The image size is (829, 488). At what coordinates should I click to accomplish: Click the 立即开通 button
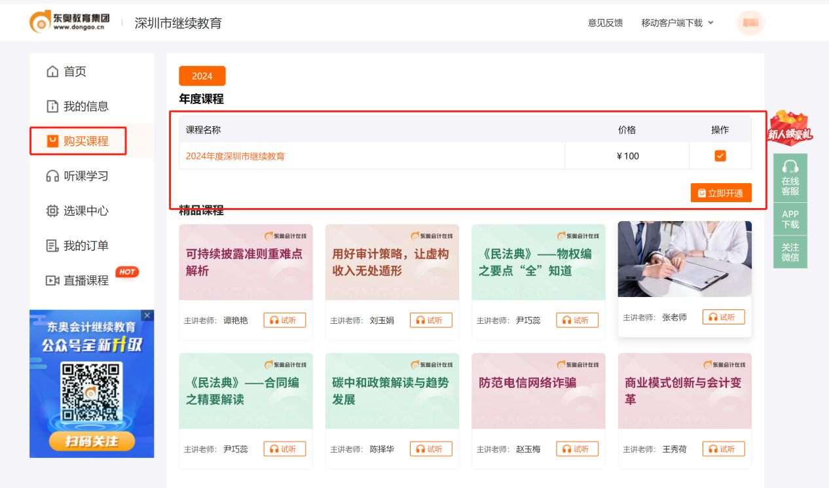[x=721, y=192]
